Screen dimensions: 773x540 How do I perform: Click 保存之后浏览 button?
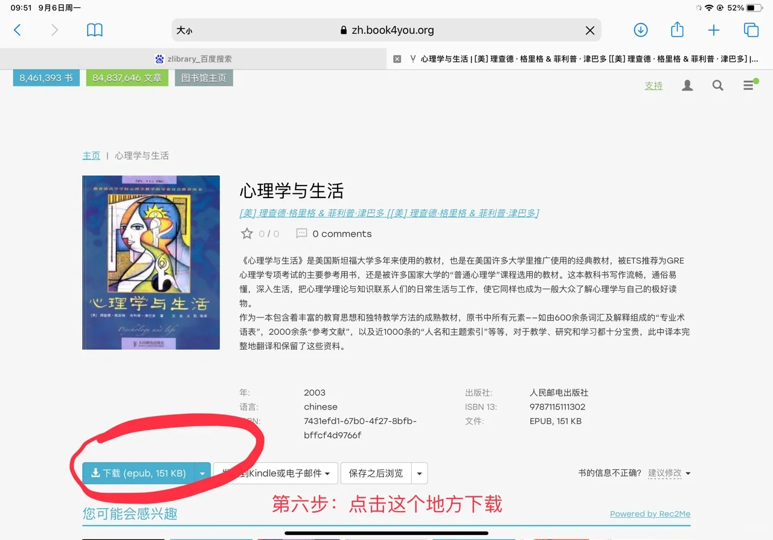[x=376, y=474]
